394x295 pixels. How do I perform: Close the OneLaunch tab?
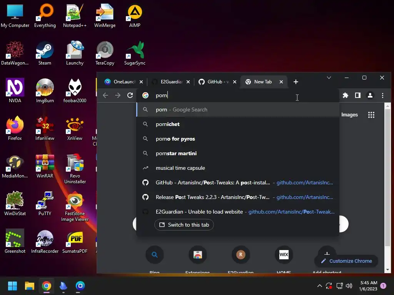coord(141,82)
